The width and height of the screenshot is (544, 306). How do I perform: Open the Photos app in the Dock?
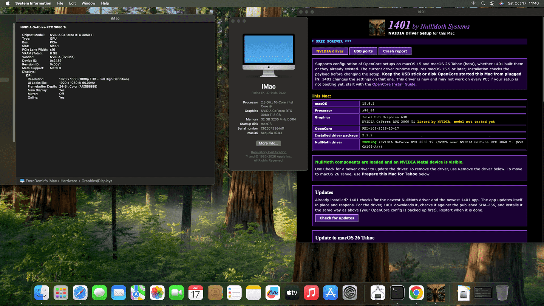(157, 293)
